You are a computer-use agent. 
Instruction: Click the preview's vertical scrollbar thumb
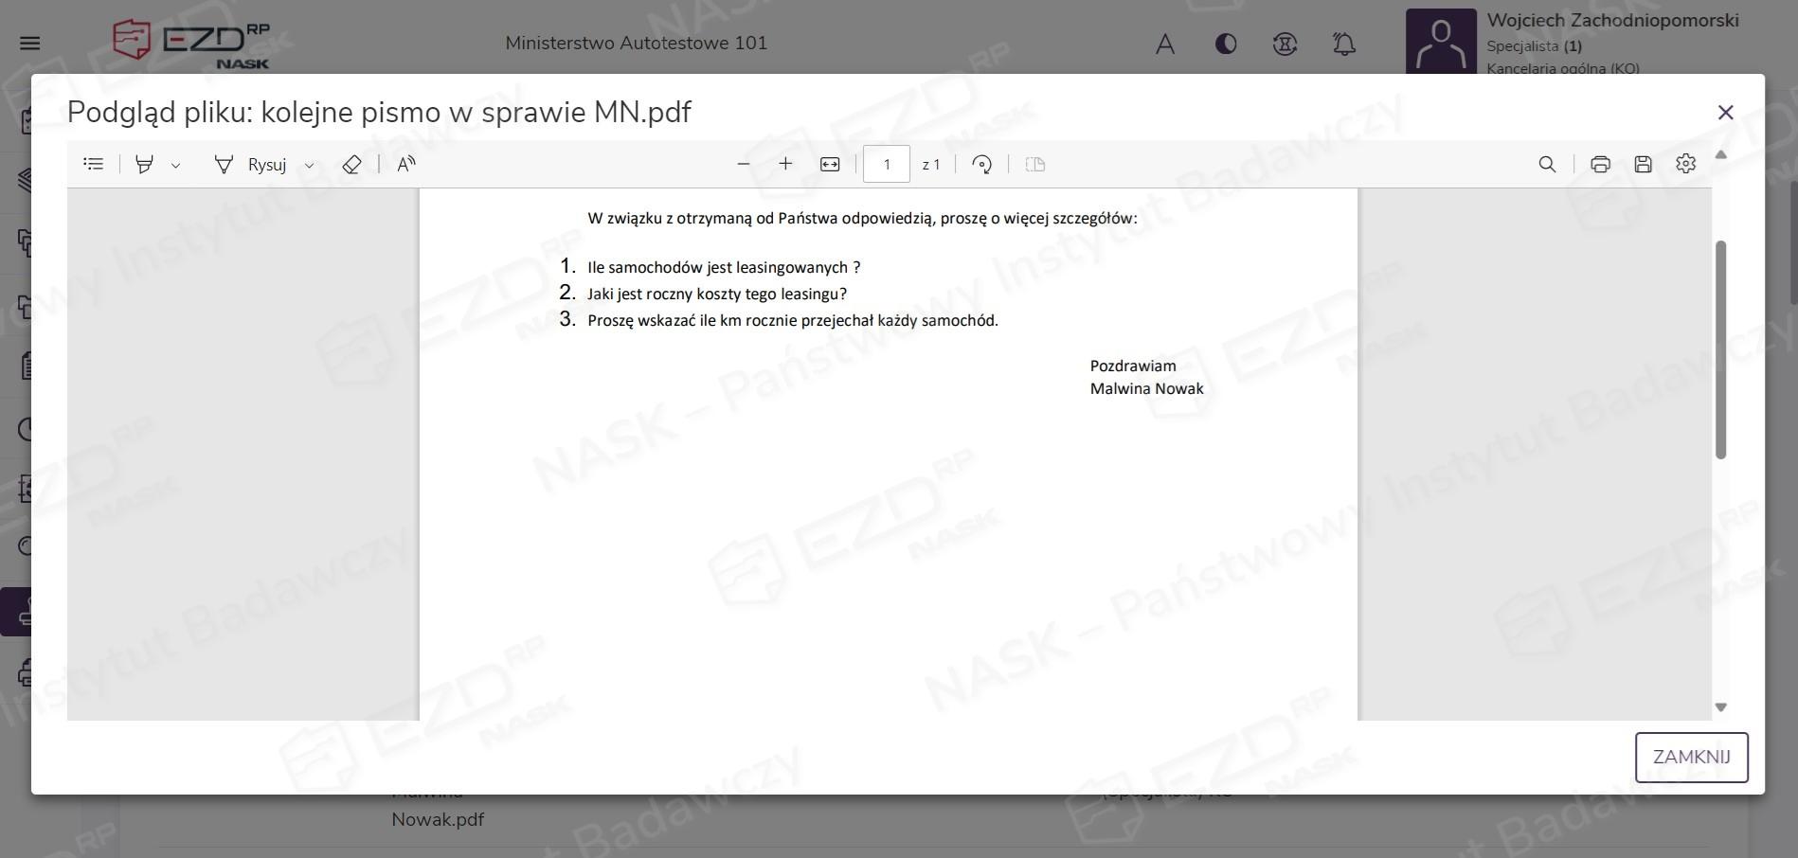[1720, 350]
